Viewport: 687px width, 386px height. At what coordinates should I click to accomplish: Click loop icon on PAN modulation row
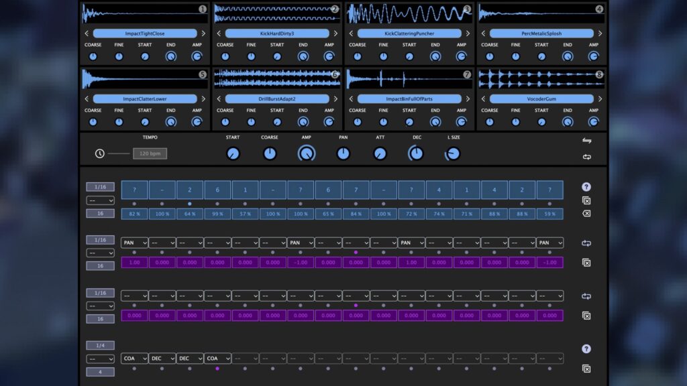pyautogui.click(x=586, y=243)
